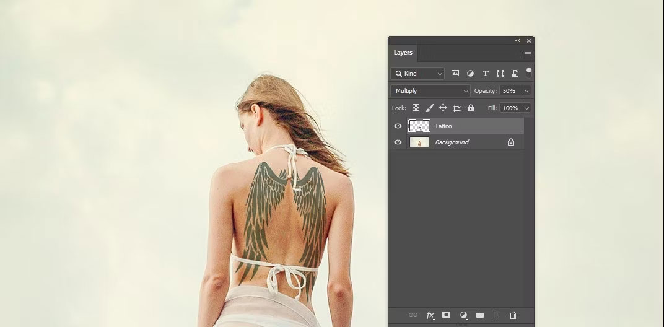Lock transparent pixels
Viewport: 664px width, 327px height.
pyautogui.click(x=416, y=108)
